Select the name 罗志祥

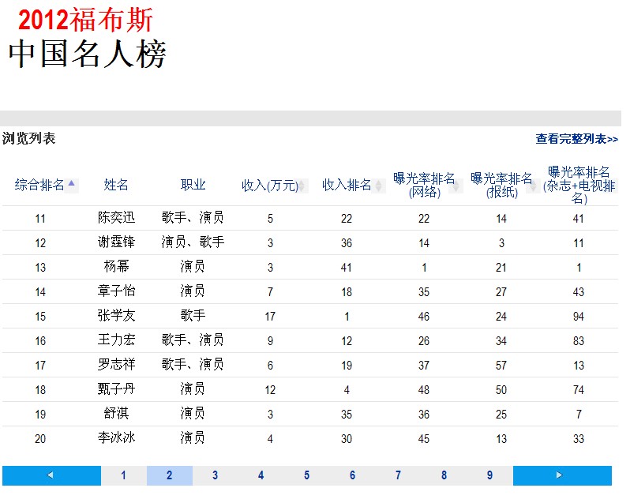tap(116, 365)
